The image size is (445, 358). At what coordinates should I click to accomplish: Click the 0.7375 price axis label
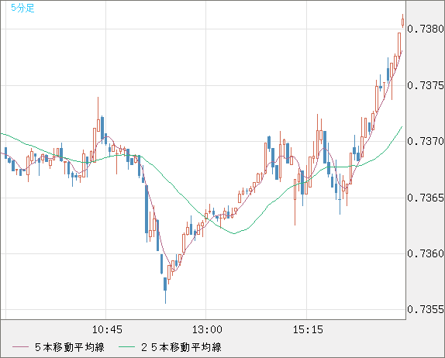coord(426,85)
